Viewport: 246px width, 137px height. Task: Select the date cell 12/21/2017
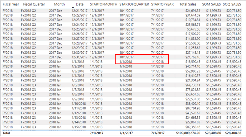pos(79,11)
